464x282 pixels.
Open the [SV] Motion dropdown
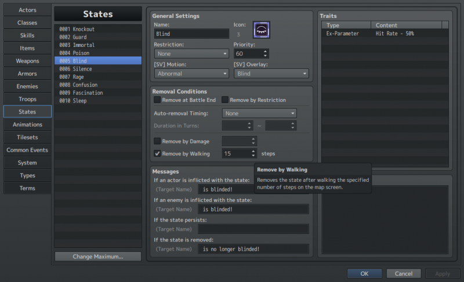coord(191,74)
